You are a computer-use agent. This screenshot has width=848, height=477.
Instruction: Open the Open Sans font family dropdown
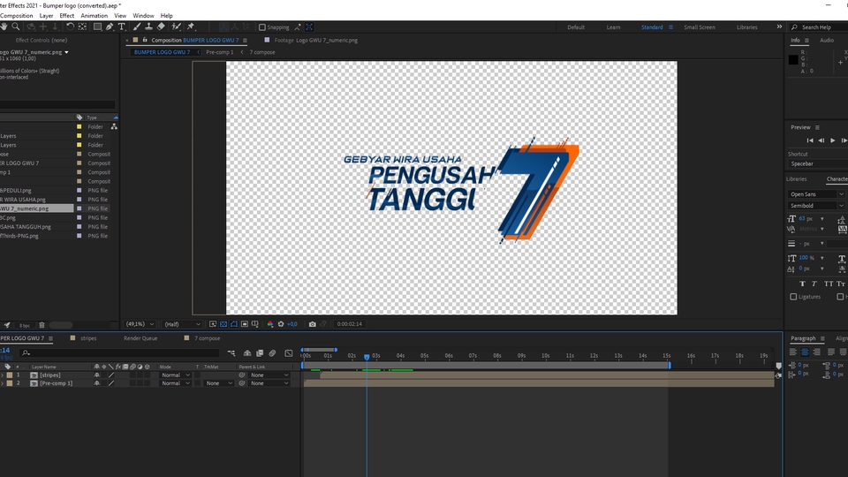coord(815,194)
